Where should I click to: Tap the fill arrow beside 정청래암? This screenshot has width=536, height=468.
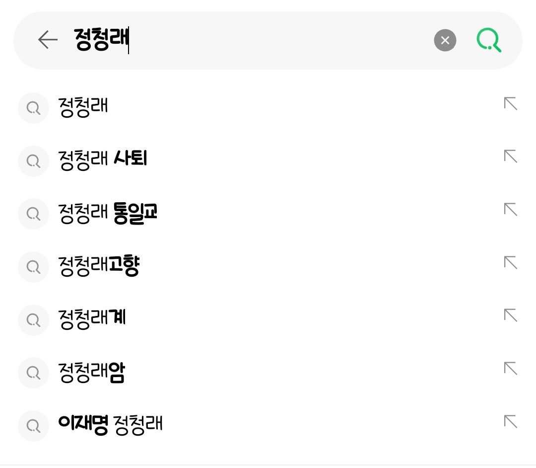[x=510, y=368]
